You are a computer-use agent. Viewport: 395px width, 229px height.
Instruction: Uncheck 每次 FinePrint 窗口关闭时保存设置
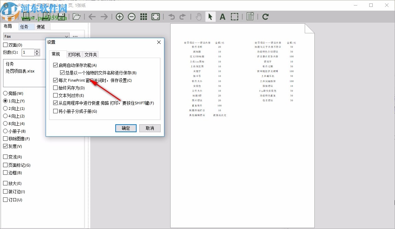point(56,80)
